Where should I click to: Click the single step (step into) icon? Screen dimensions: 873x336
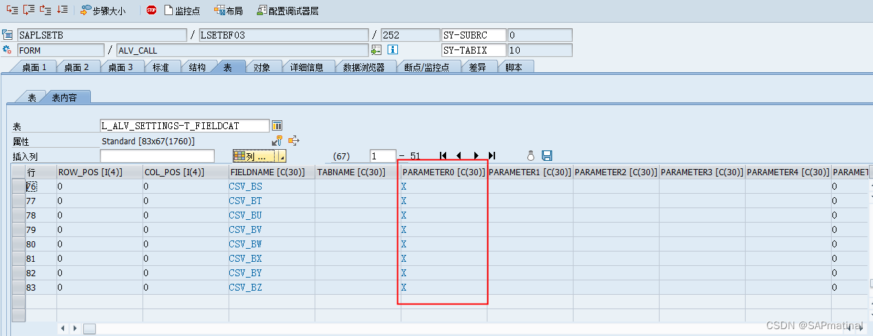[x=12, y=10]
